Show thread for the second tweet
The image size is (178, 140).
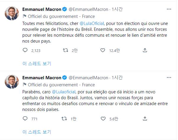(x=37, y=131)
